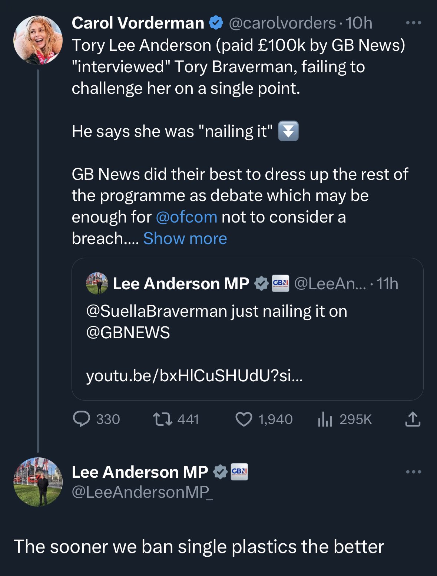
Task: Open the more options menu on Lee Anderson's reply
Action: tap(413, 472)
